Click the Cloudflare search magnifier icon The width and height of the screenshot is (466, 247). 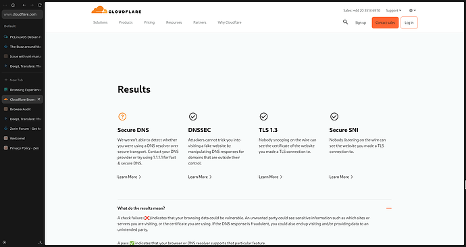[x=345, y=22]
